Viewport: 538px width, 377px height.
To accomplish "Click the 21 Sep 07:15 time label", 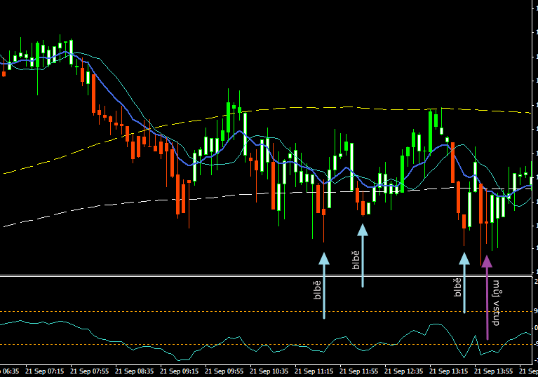I will pyautogui.click(x=45, y=371).
